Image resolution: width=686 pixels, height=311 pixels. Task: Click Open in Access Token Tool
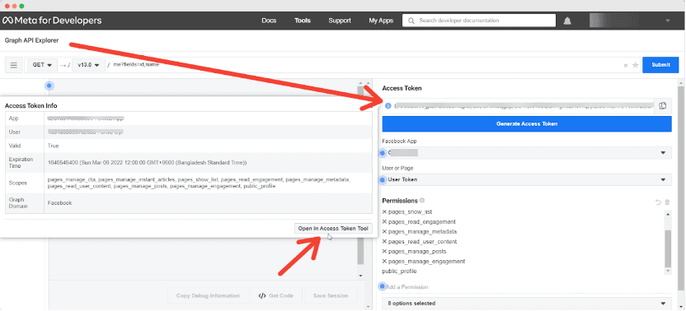[x=333, y=229]
